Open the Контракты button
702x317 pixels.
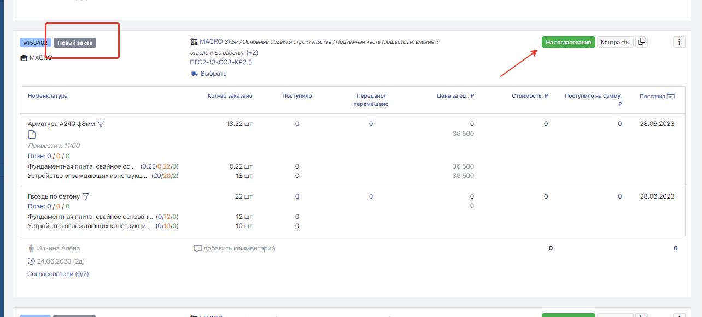(x=615, y=43)
